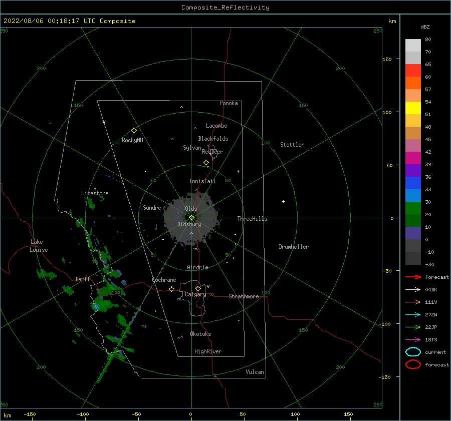Click the Sundre label
The image size is (451, 421).
(x=152, y=207)
